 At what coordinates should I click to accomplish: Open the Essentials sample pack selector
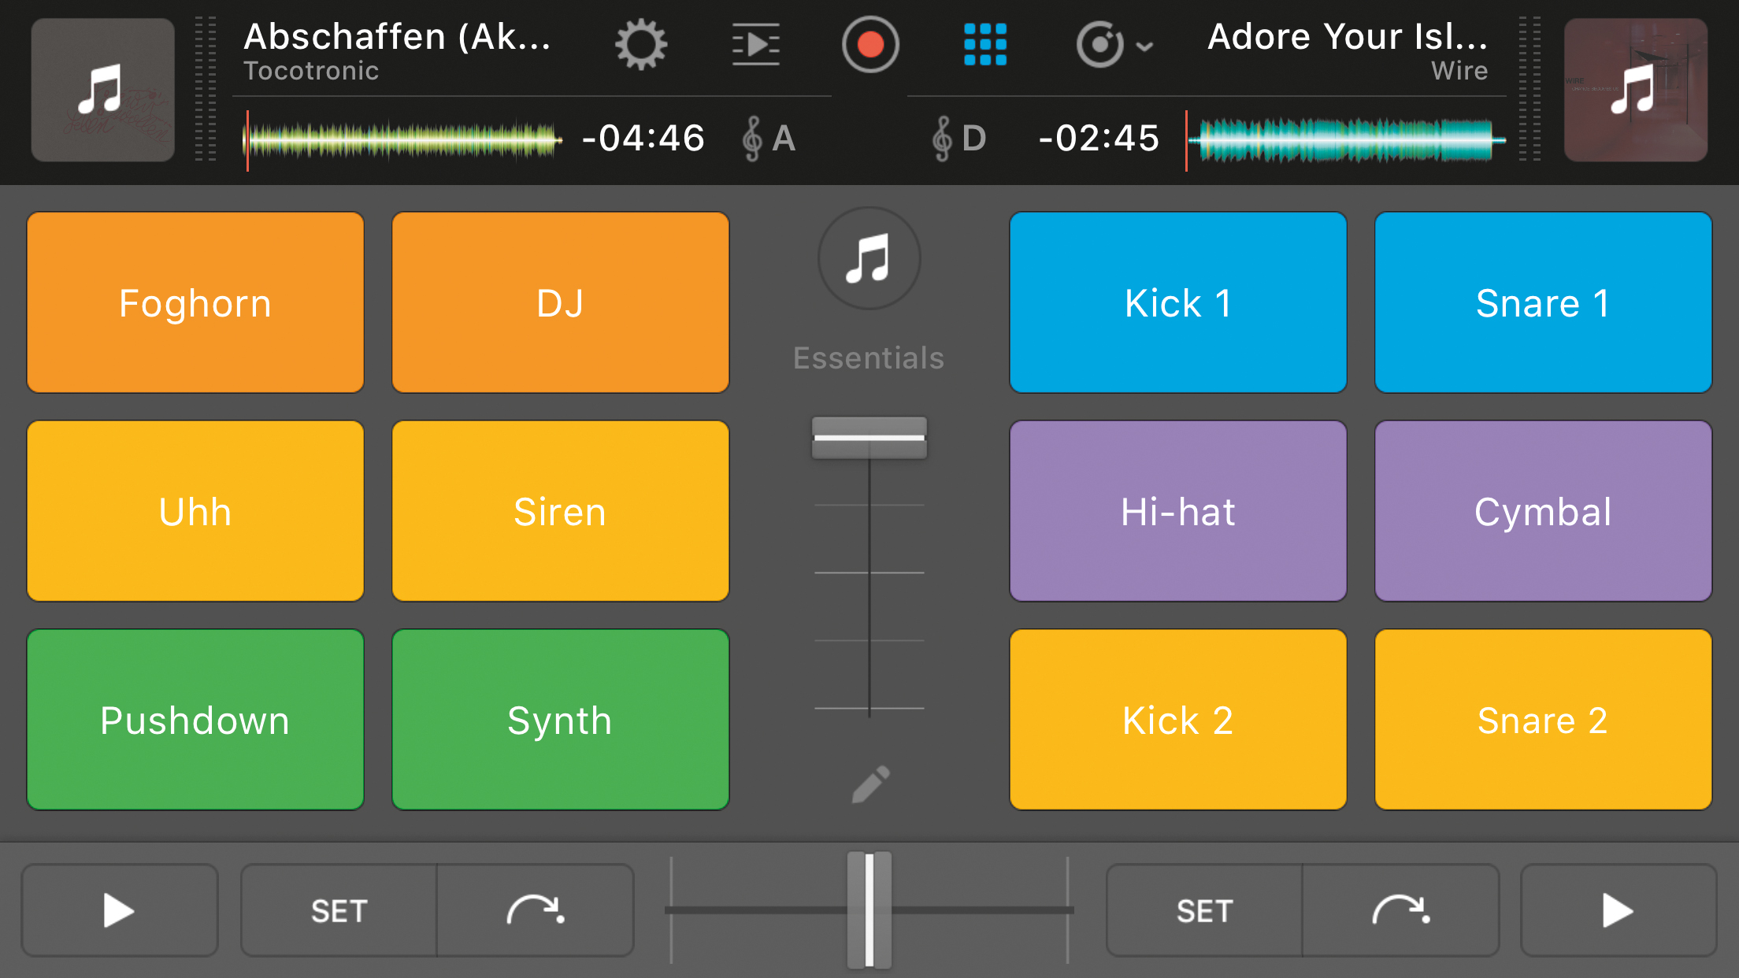[x=869, y=259]
